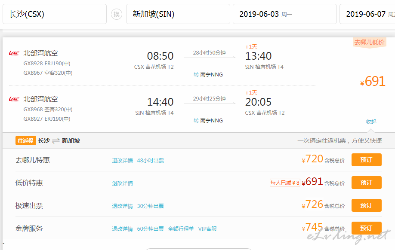Screen dimensions: 395x250
Task: Edit destination city field 新加坡(SIN)
Action: coord(178,14)
